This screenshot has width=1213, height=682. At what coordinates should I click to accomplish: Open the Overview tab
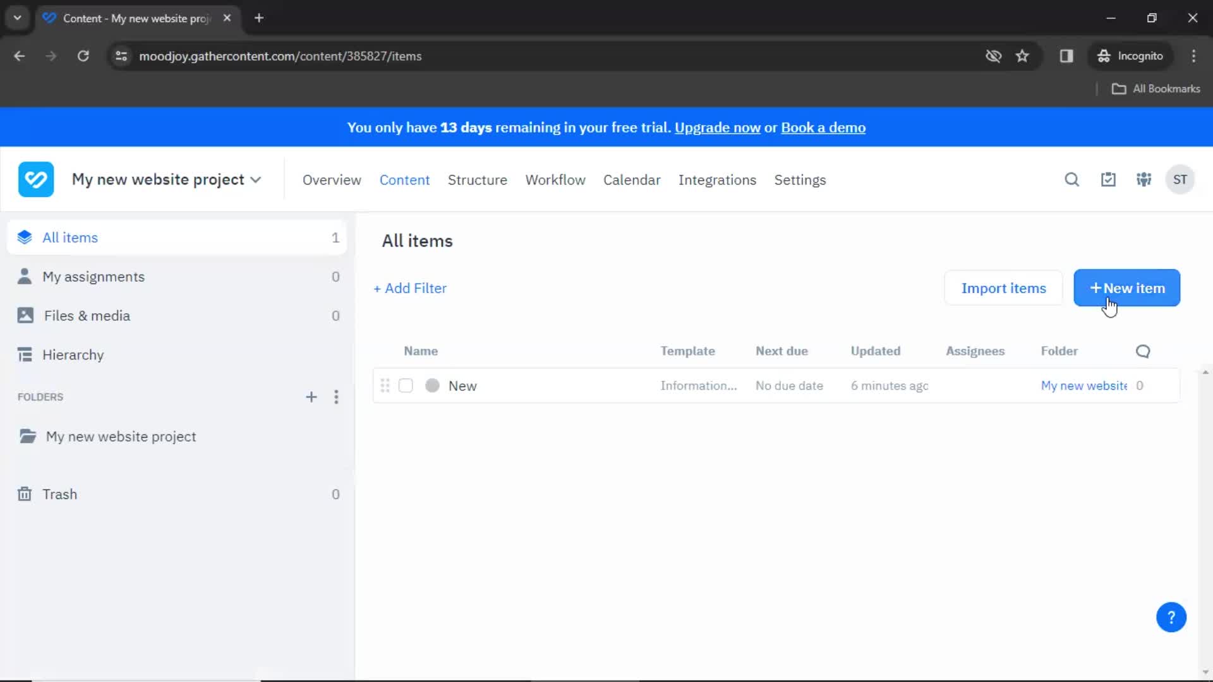pos(332,180)
